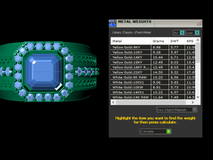Sort by the Metal column header

pyautogui.click(x=130, y=41)
